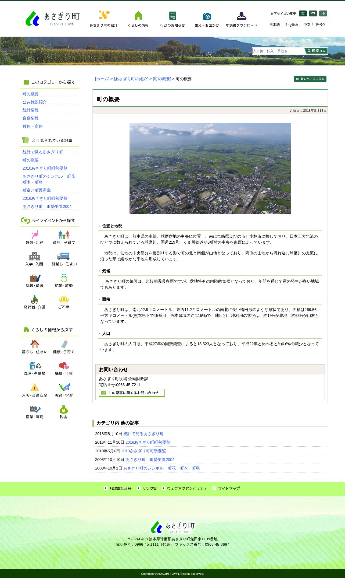The width and height of the screenshot is (345, 578).
Task: Open 各課電話番号 footer link
Action: pyautogui.click(x=118, y=488)
